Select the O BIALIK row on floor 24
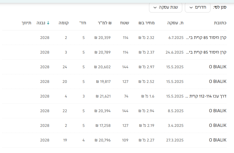The image size is (234, 153). [218, 67]
